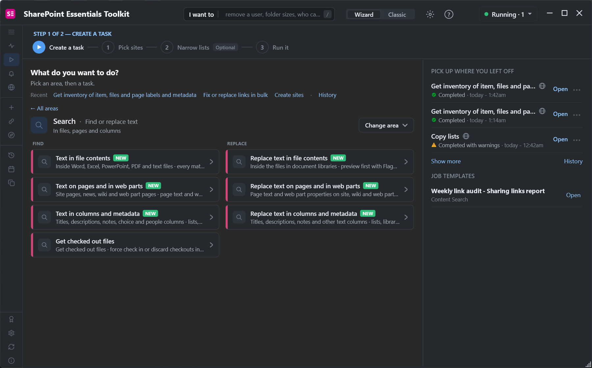Open the globe sites sidebar icon

pos(11,87)
